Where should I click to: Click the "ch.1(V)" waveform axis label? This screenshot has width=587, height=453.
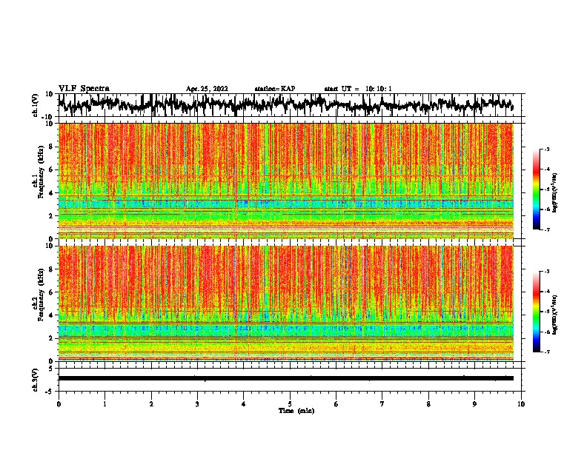click(x=36, y=105)
